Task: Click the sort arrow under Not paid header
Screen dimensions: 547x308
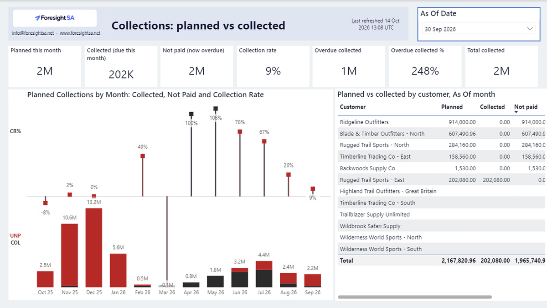Action: click(516, 112)
